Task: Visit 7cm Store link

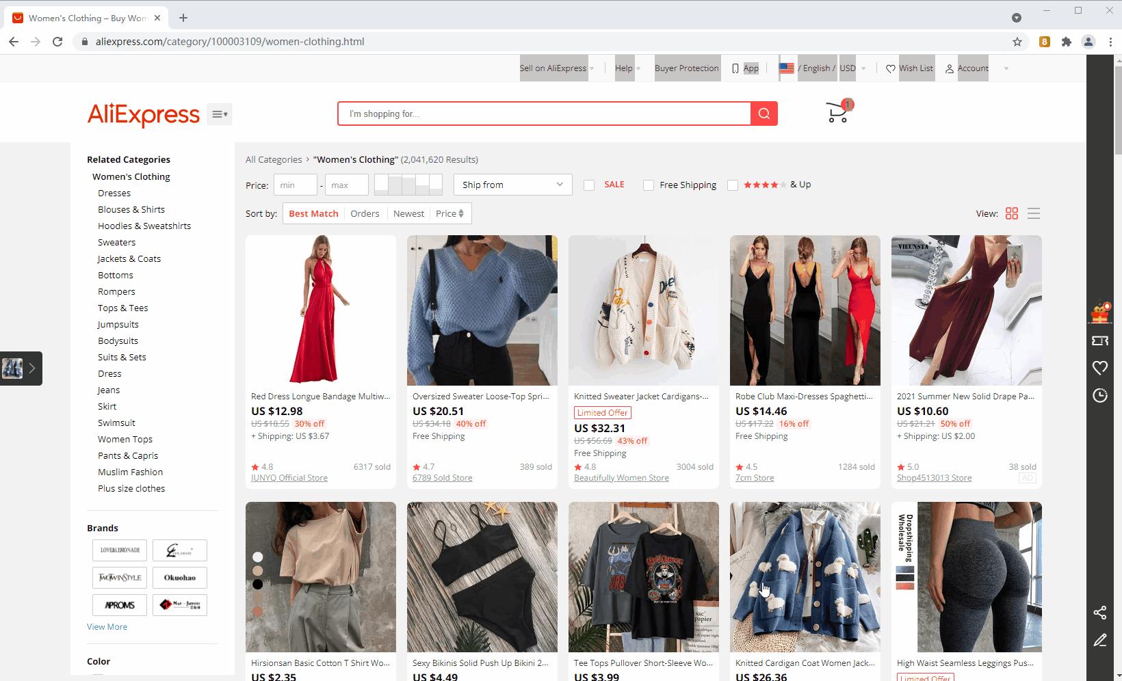Action: point(755,478)
